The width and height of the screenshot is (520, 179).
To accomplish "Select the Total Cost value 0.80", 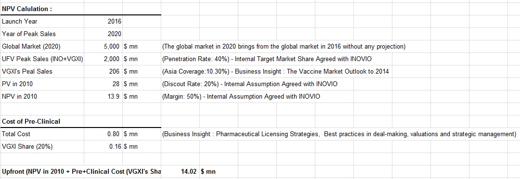I will pyautogui.click(x=103, y=134).
